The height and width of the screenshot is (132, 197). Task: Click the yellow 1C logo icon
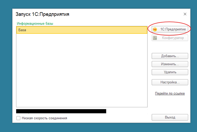(x=155, y=29)
